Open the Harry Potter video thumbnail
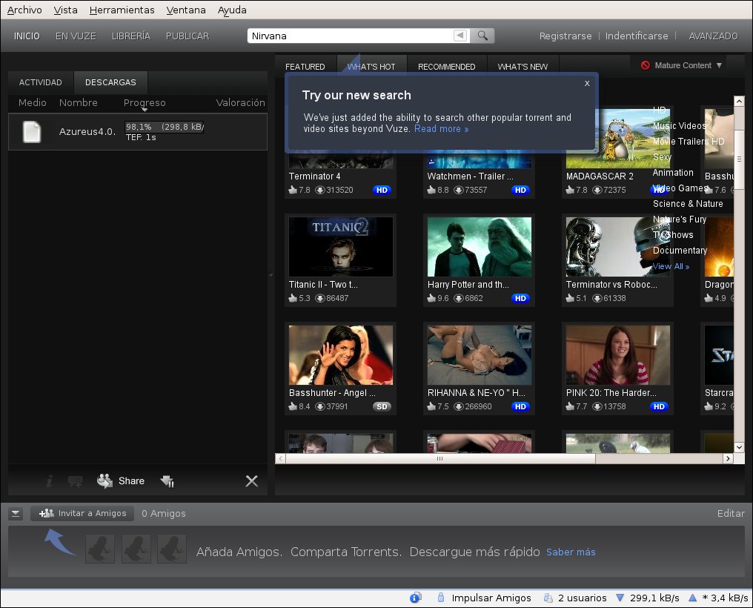Image resolution: width=753 pixels, height=608 pixels. tap(480, 247)
